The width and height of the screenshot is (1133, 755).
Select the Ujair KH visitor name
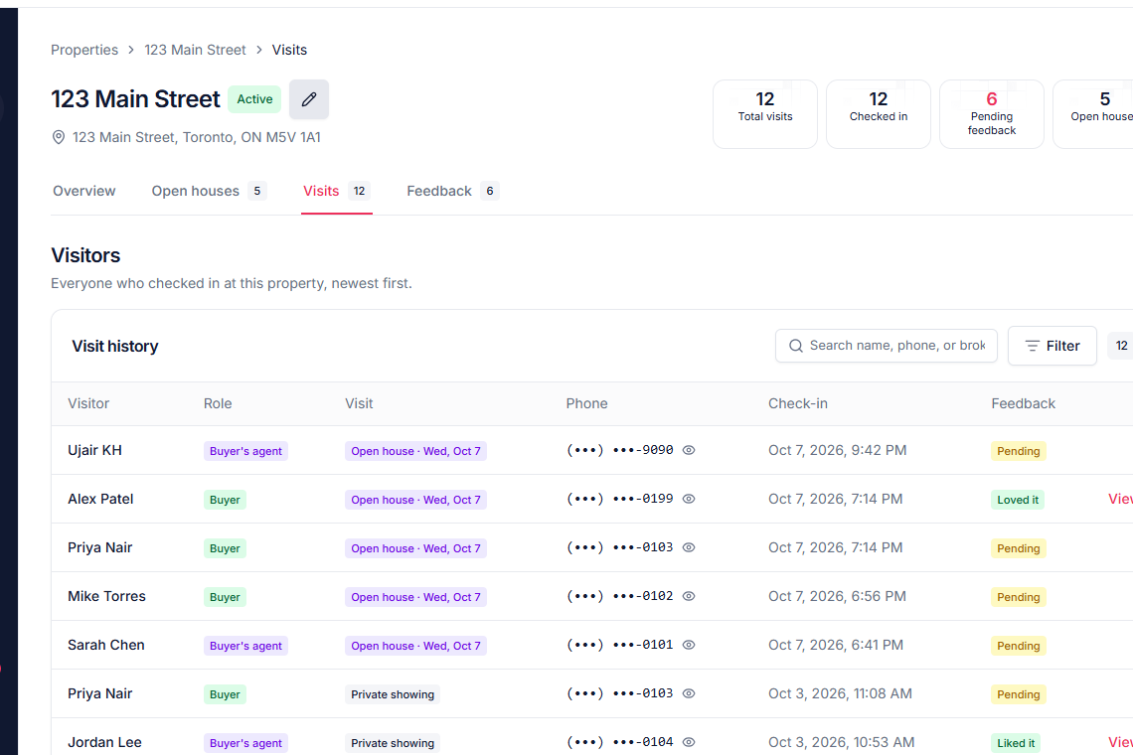94,450
